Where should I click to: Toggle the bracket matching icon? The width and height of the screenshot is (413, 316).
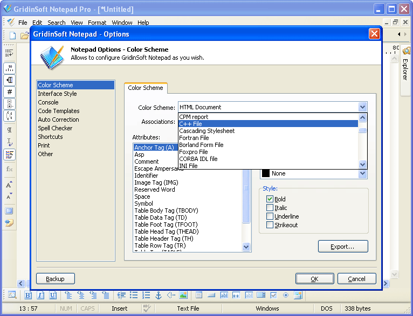tap(10, 116)
